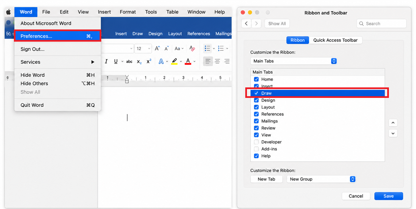Apply strikethrough formatting (abc)
Image resolution: width=416 pixels, height=209 pixels.
click(129, 62)
